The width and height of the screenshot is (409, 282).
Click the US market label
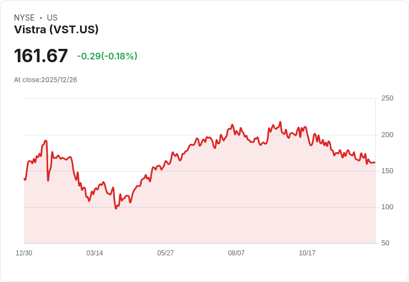tap(52, 18)
